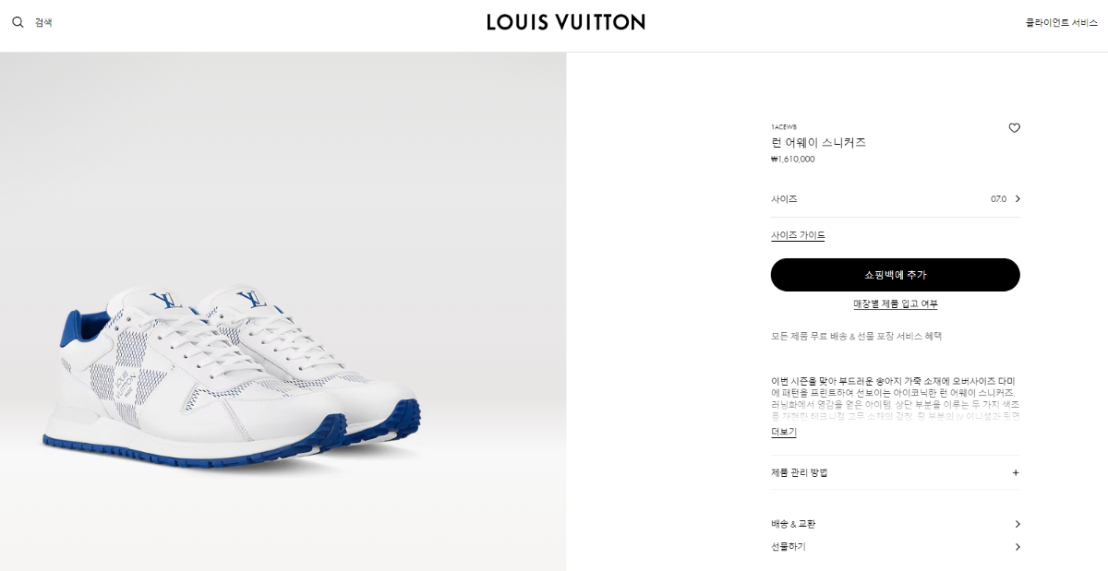Screen dimensions: 1108x571
Task: Click the arrow icon next to 배송 & 교환
Action: click(1017, 524)
